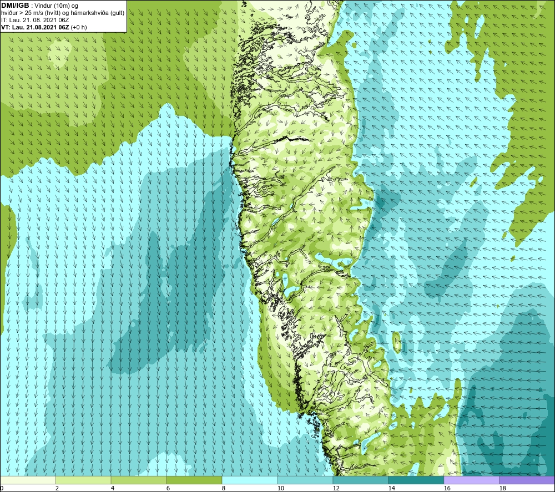
Task: Click the legend value label '16'
Action: click(447, 488)
